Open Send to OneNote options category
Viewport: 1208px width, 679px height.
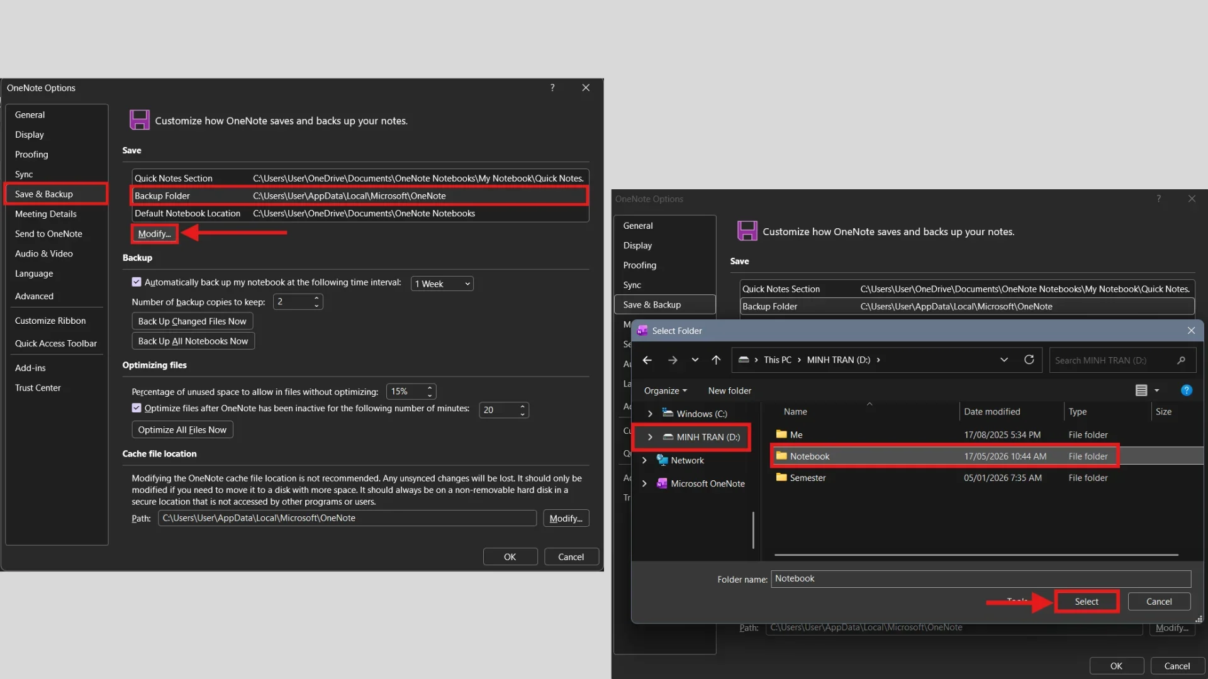coord(48,234)
